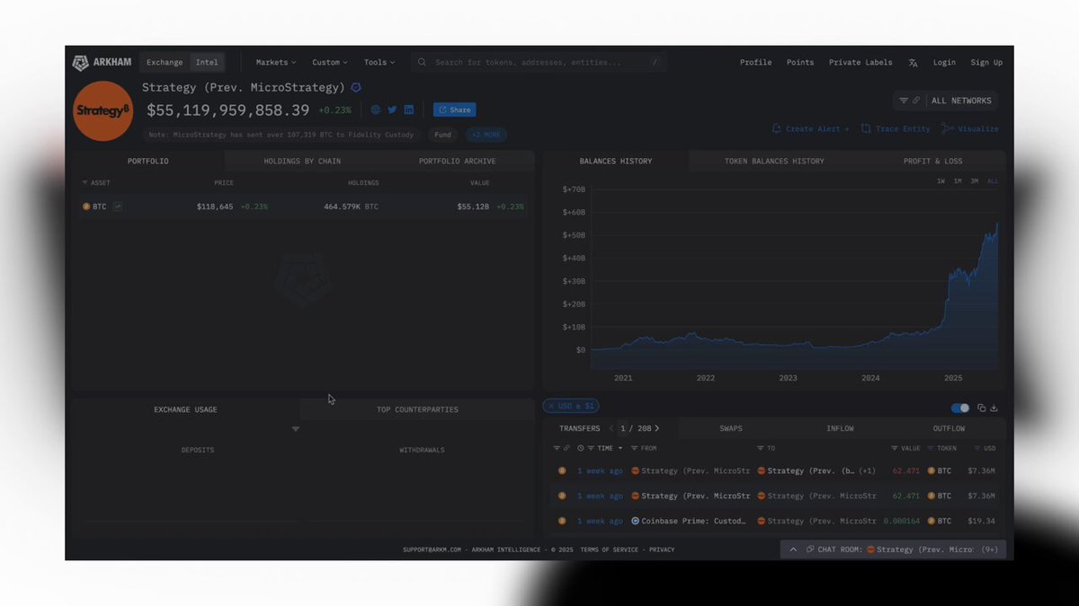
Task: Click the filter icon in Value column header
Action: point(894,448)
